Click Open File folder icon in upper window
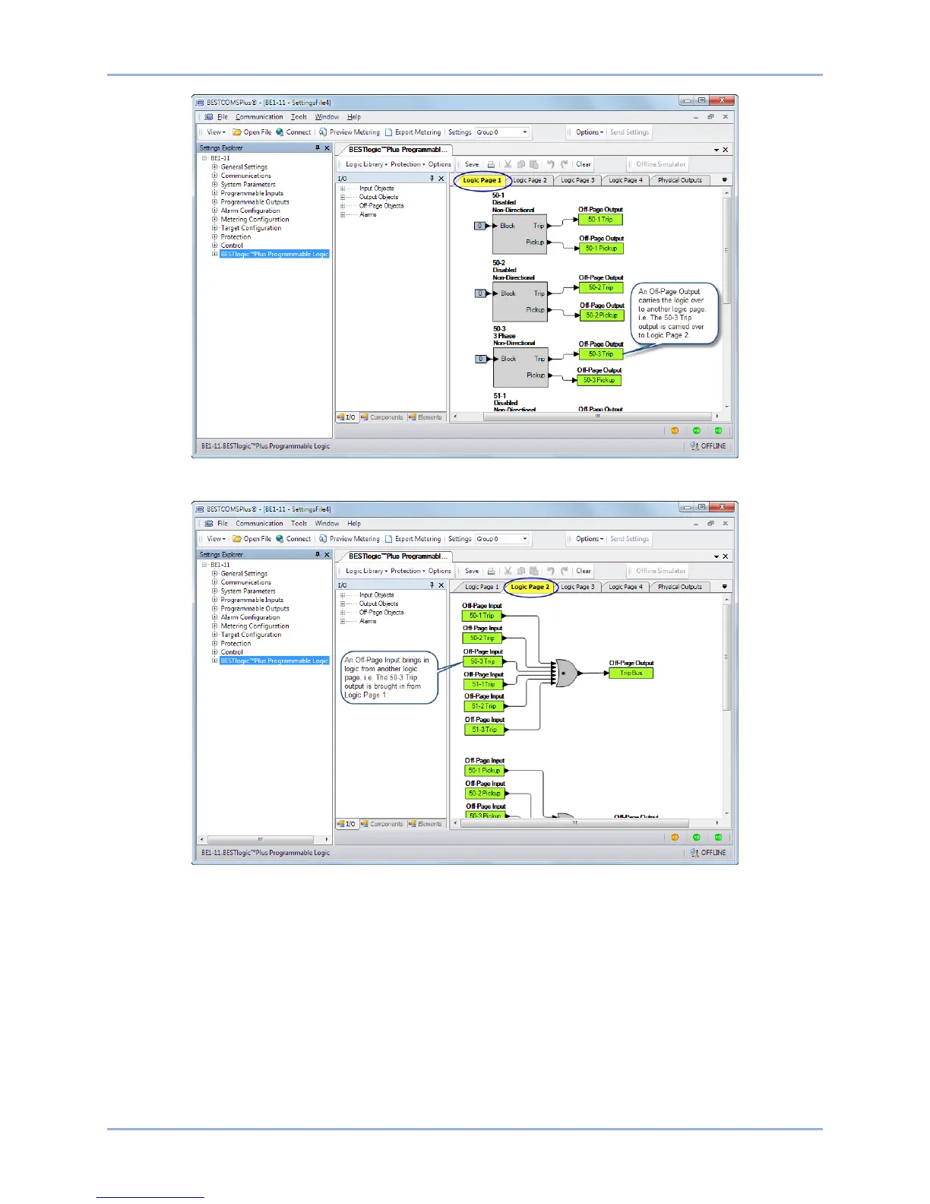 point(236,132)
